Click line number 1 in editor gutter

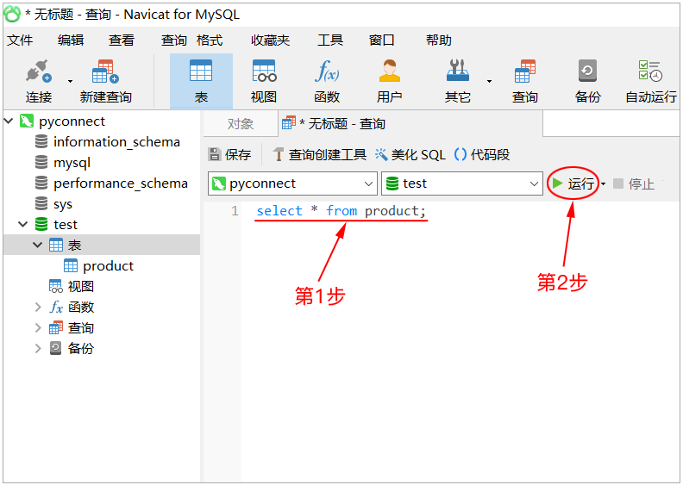(x=235, y=211)
